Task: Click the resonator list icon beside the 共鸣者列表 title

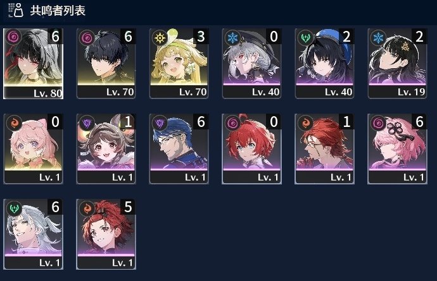Action: point(16,10)
